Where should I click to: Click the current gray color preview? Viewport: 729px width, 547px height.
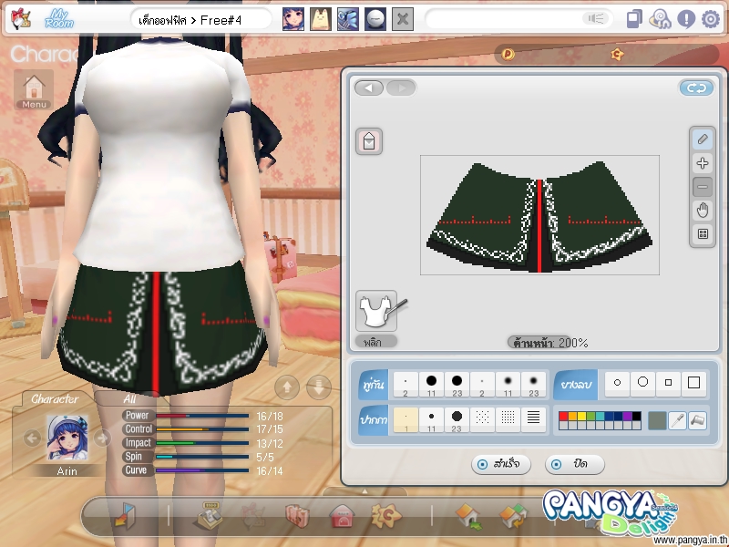pos(657,420)
